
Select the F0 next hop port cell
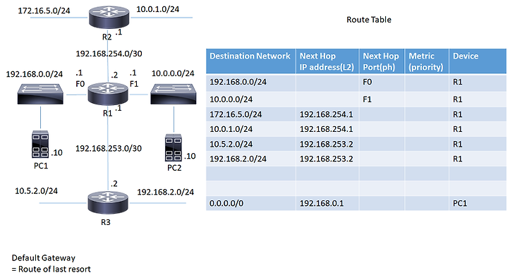(x=382, y=83)
